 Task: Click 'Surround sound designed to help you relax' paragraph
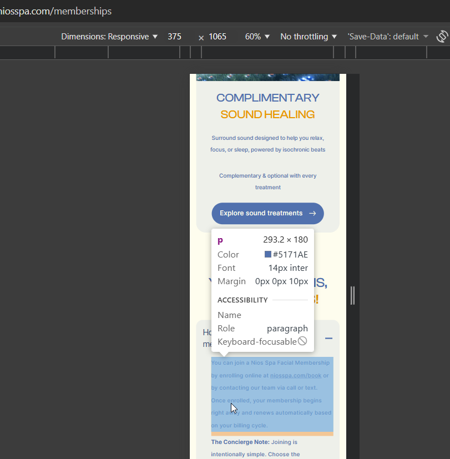point(267,144)
